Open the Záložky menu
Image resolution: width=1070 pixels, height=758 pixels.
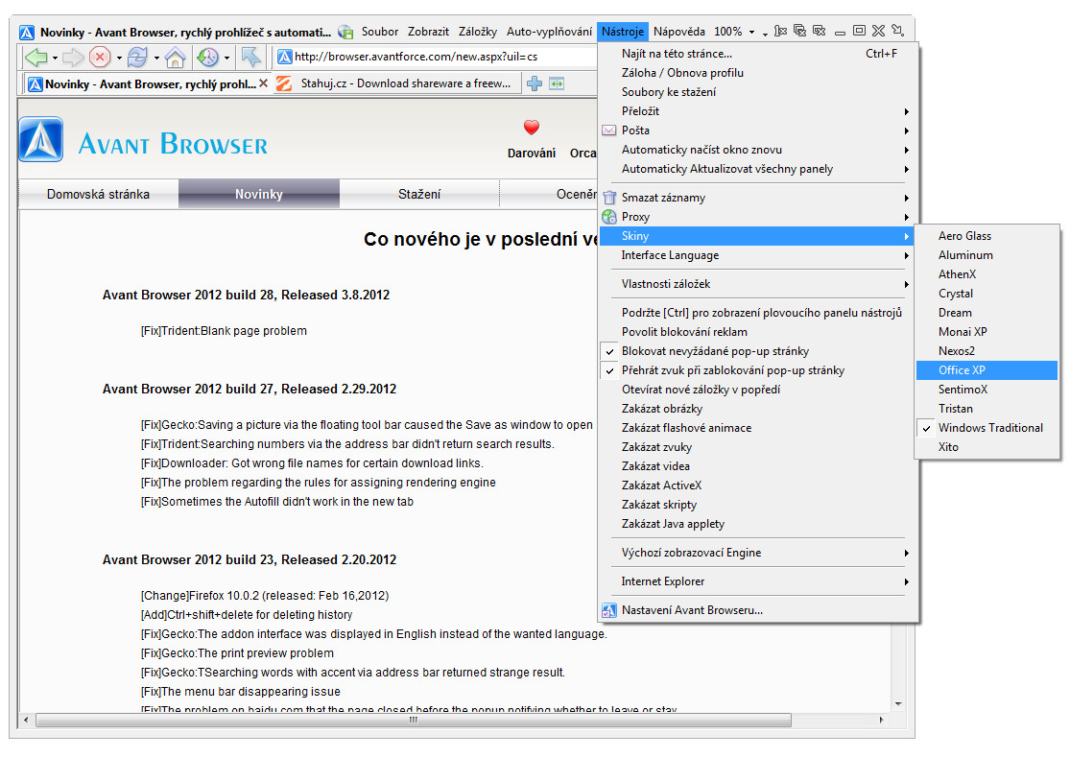(x=478, y=32)
